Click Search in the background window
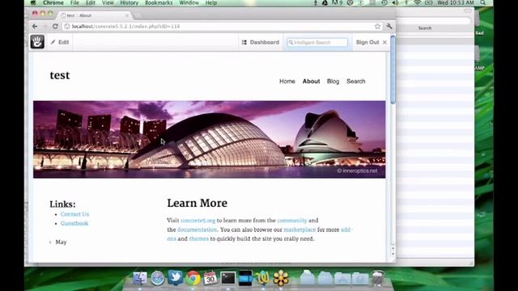Image resolution: width=518 pixels, height=291 pixels. tap(425, 28)
